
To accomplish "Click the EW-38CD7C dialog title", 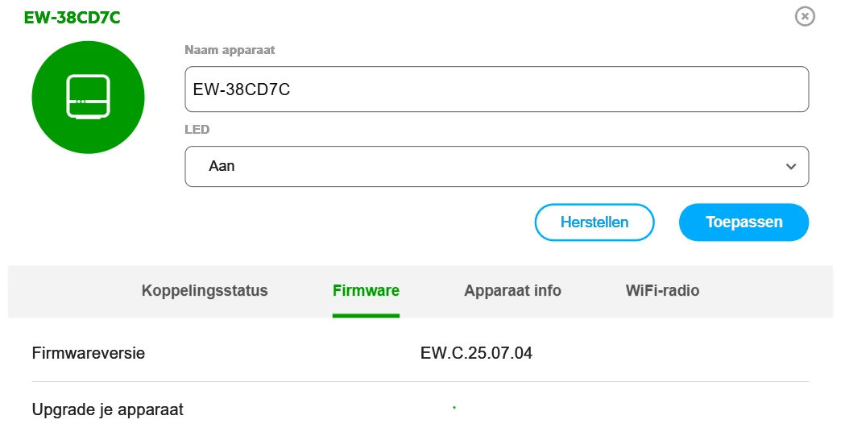I will (72, 18).
